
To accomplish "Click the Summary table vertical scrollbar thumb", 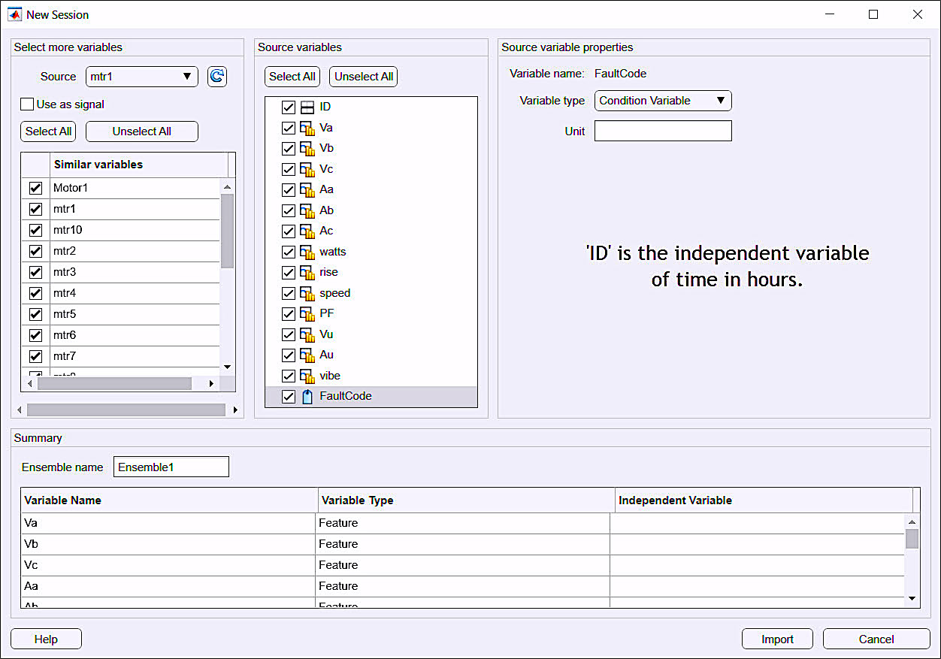I will click(x=912, y=539).
